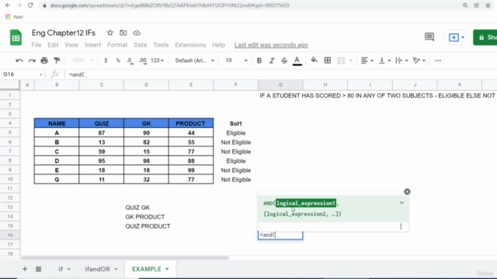Format as currency with dollar icon
The height and width of the screenshot is (279, 497).
pos(106,60)
